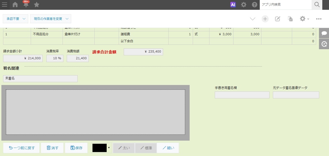Select the 21,400 tax amount value

point(78,58)
